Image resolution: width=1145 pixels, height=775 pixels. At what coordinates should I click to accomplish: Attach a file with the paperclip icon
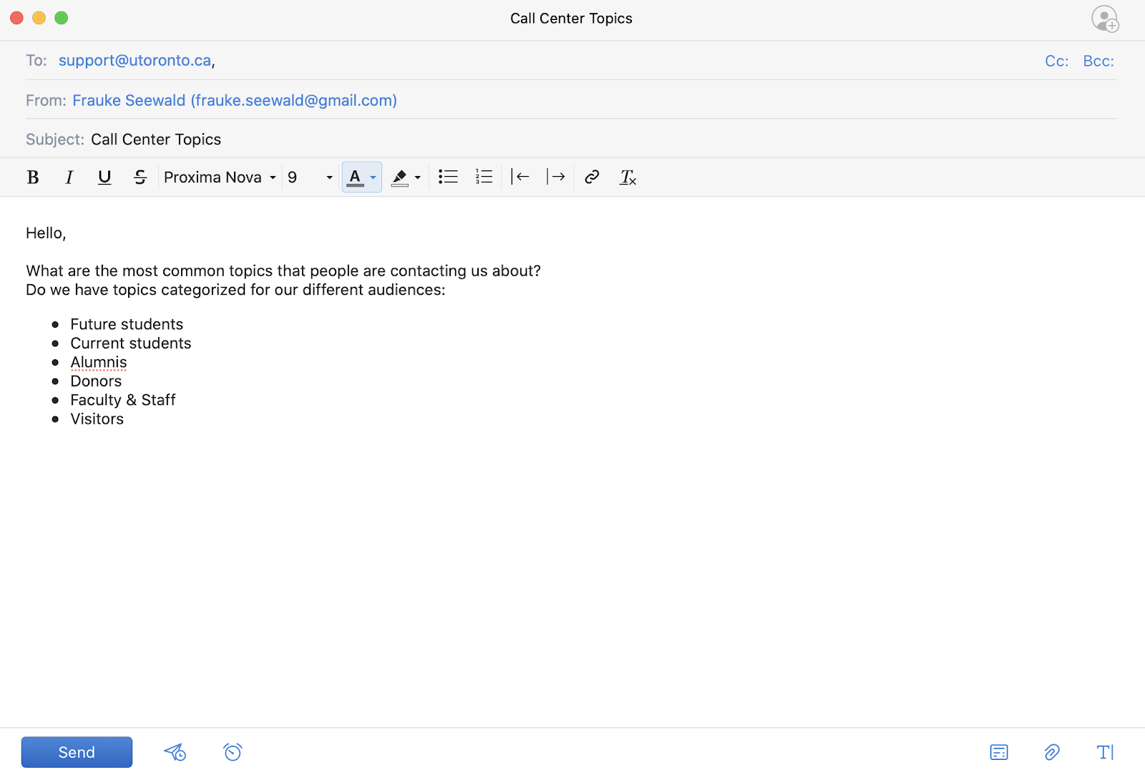tap(1052, 752)
